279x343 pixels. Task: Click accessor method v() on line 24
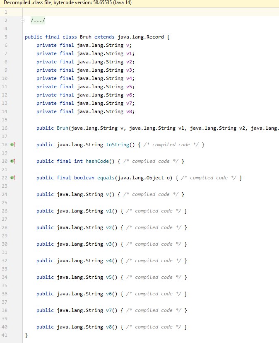(107, 194)
